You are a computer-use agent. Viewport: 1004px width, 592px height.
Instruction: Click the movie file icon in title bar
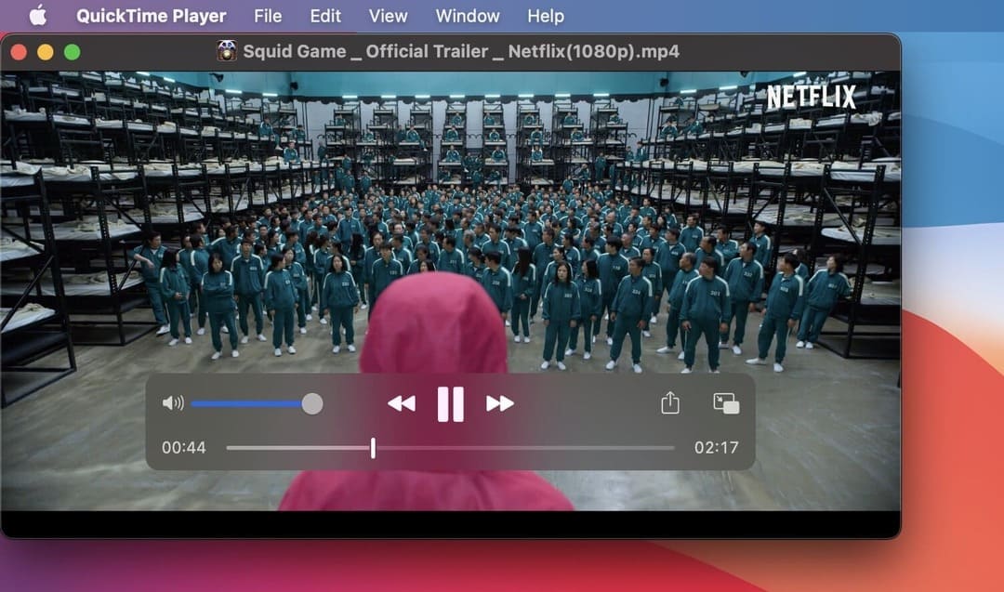click(227, 51)
